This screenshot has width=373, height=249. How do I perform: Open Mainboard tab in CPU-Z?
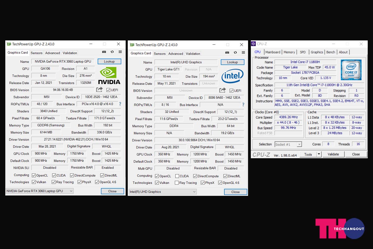click(273, 52)
